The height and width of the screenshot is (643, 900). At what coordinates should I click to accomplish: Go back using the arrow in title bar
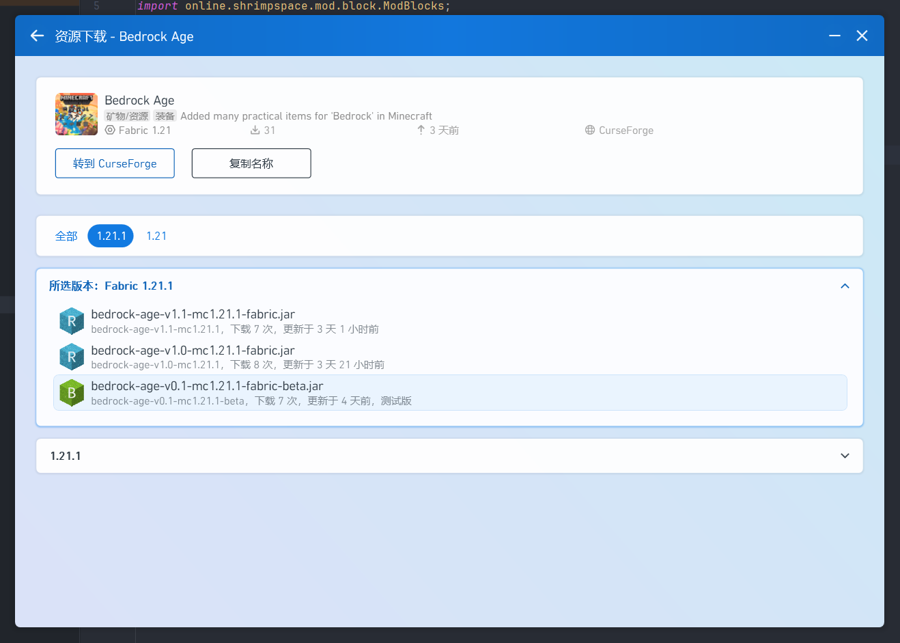pyautogui.click(x=38, y=36)
